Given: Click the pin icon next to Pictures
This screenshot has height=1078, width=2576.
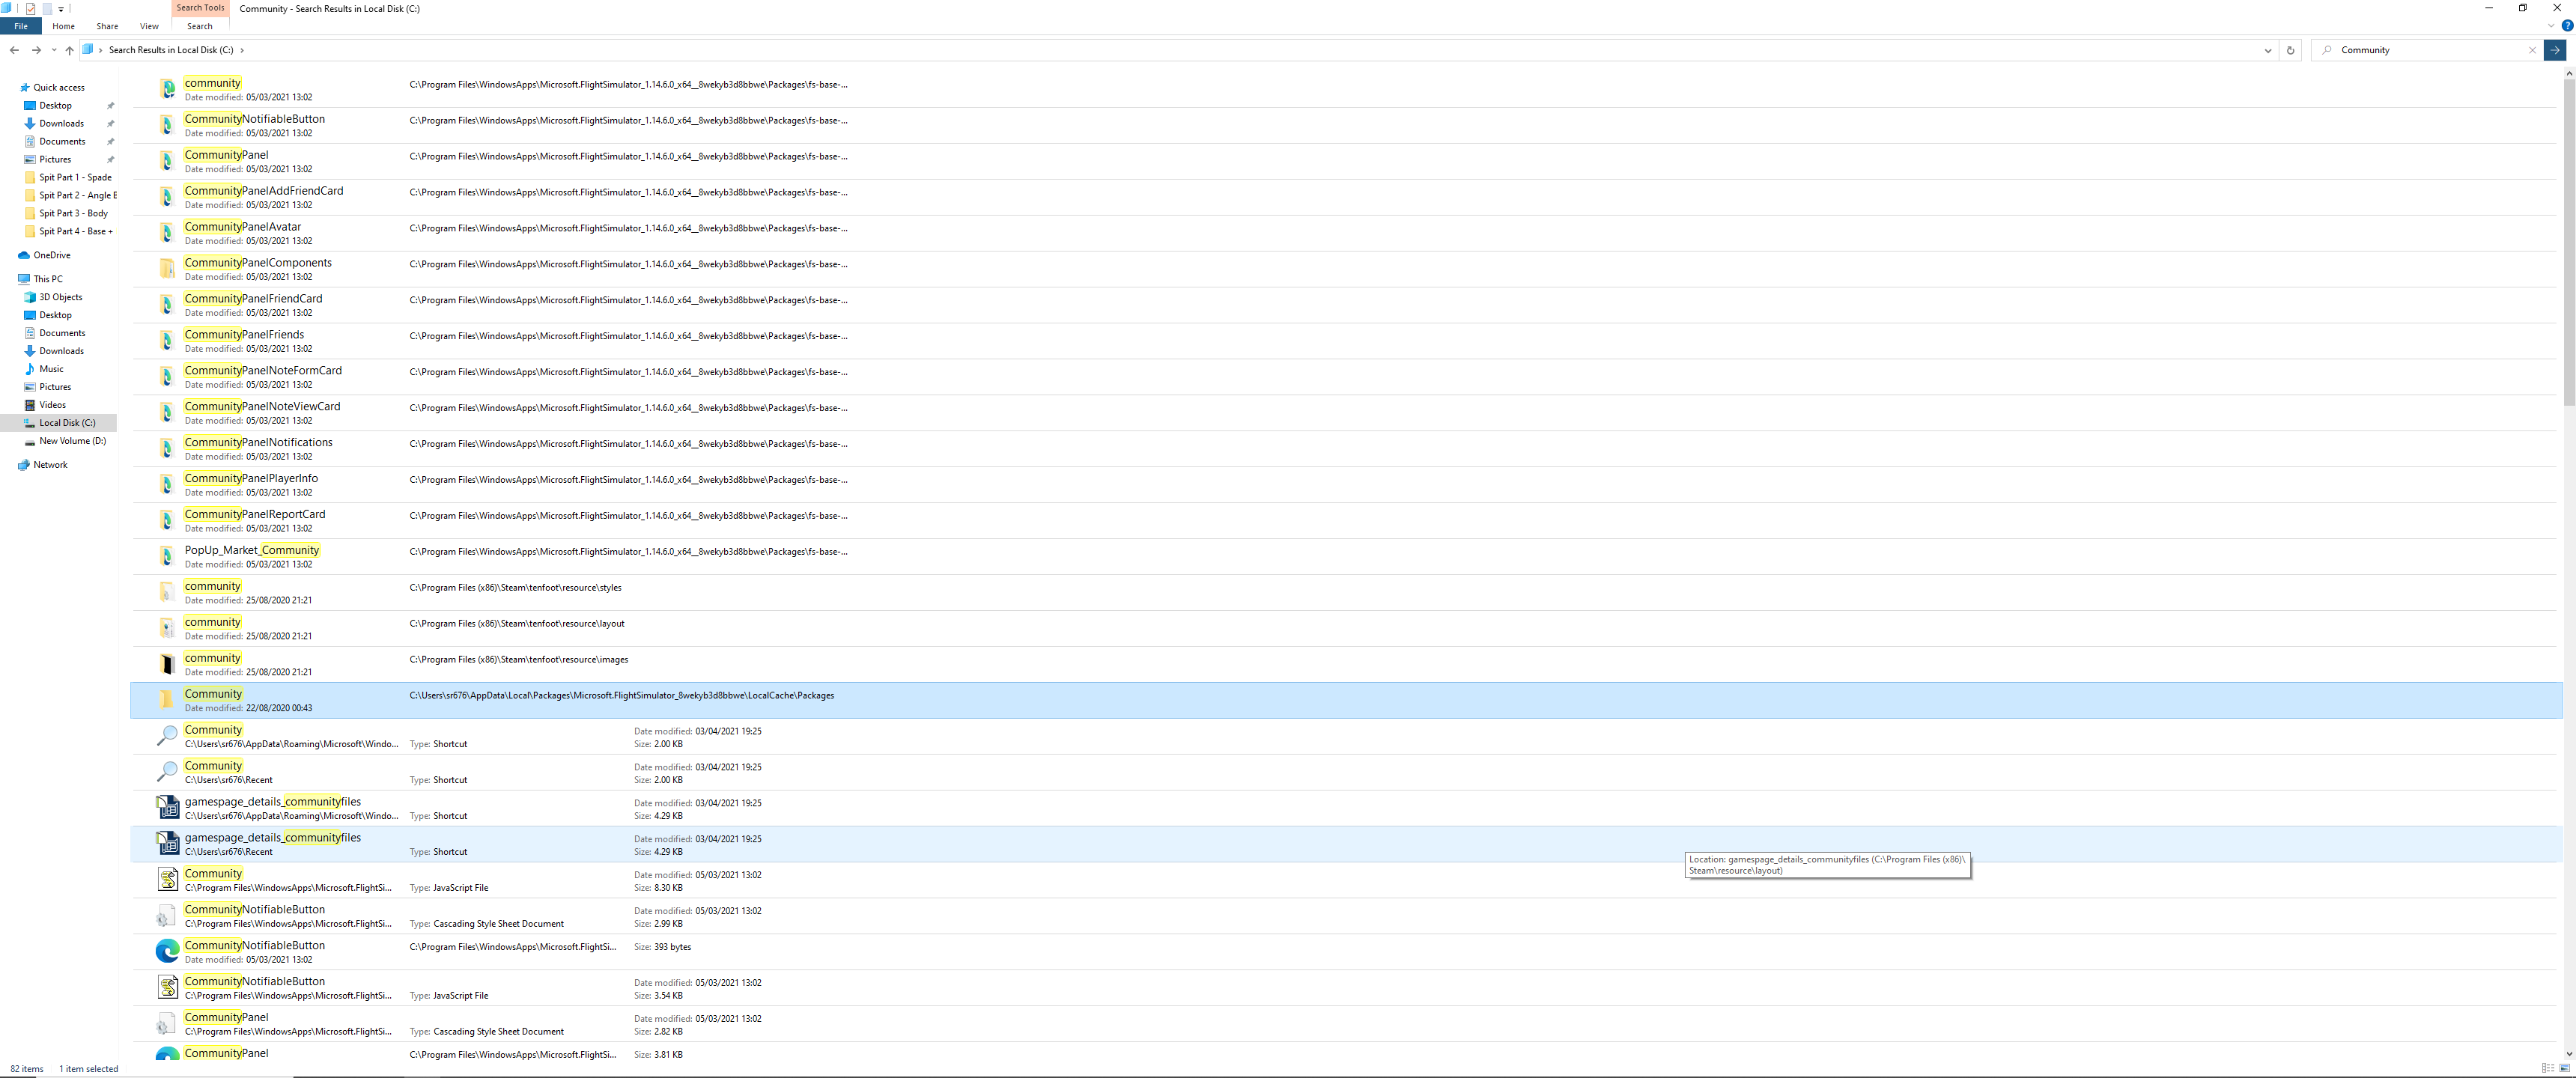Looking at the screenshot, I should point(110,160).
